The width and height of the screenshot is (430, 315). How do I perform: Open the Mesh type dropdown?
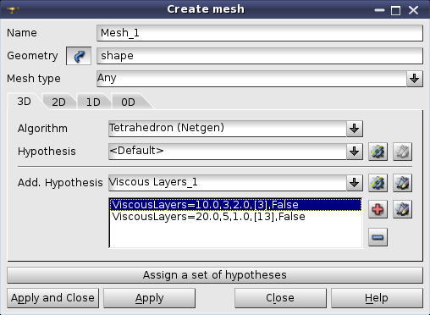[415, 79]
